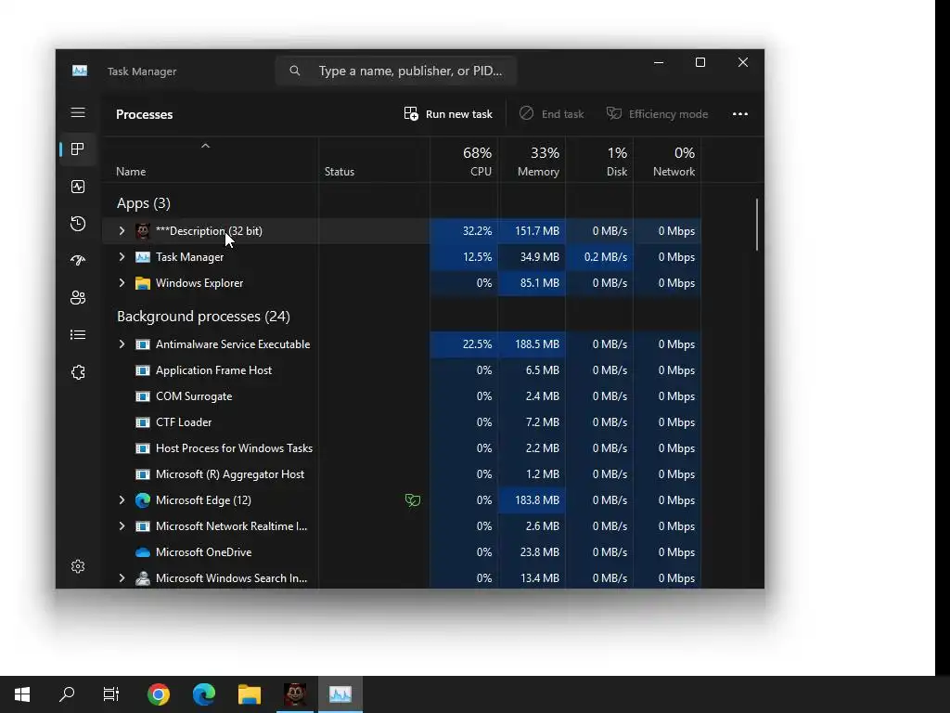Switch to Task Manager taskbar button
Screen dimensions: 950x713
(340, 694)
